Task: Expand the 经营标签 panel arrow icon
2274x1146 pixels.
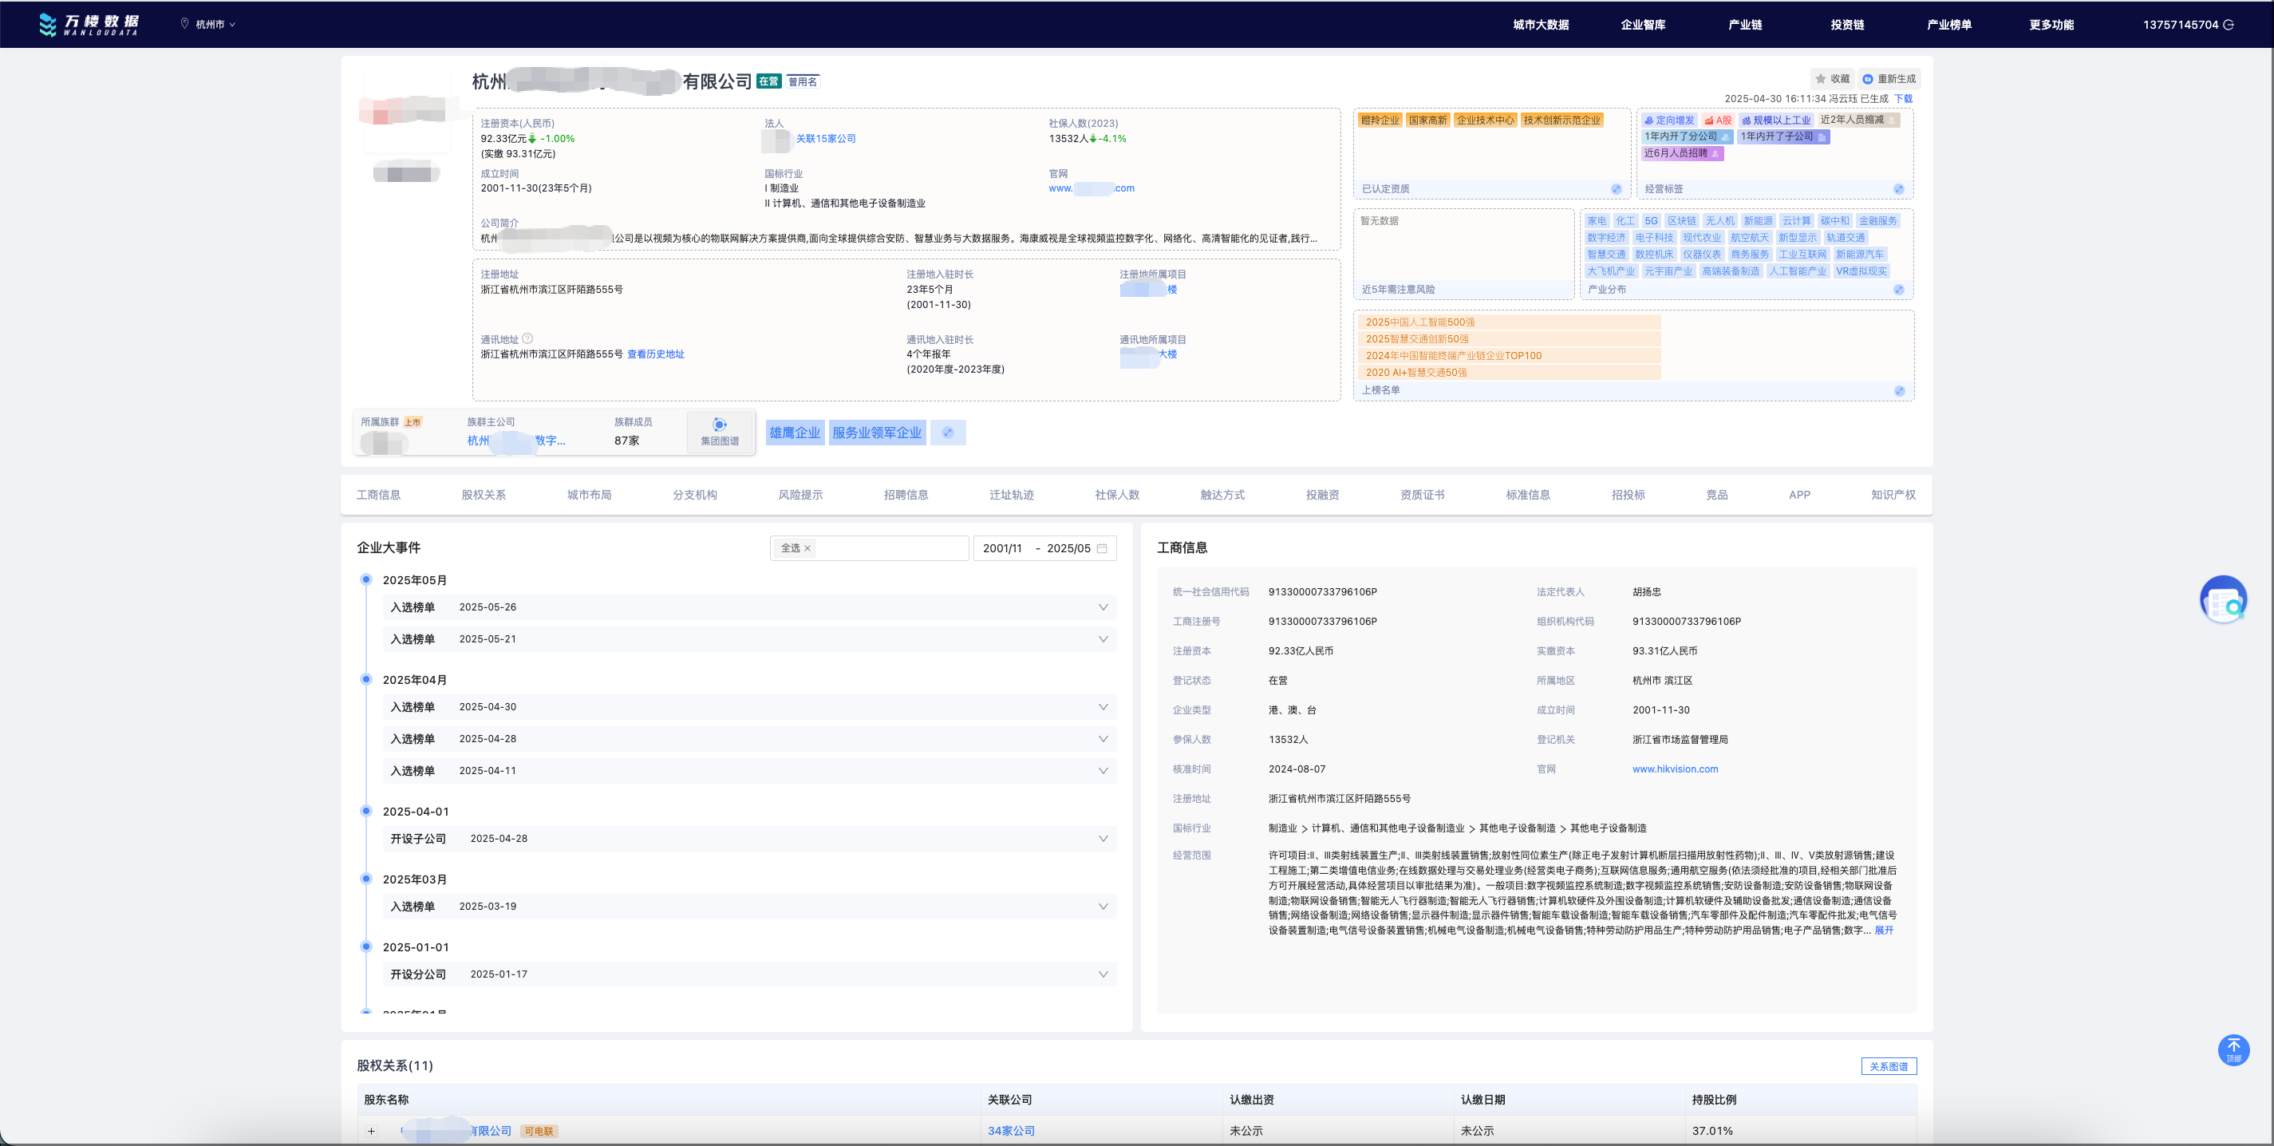Action: (x=1898, y=189)
